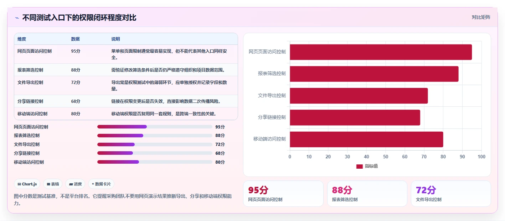Click the 说明 column header
Screen dimensions: 505x221
(115, 39)
